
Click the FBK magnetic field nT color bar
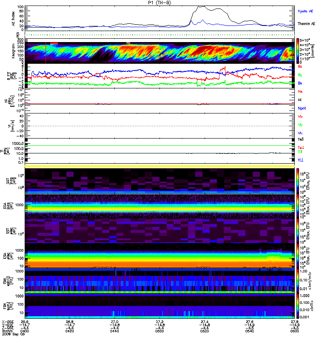click(298, 306)
